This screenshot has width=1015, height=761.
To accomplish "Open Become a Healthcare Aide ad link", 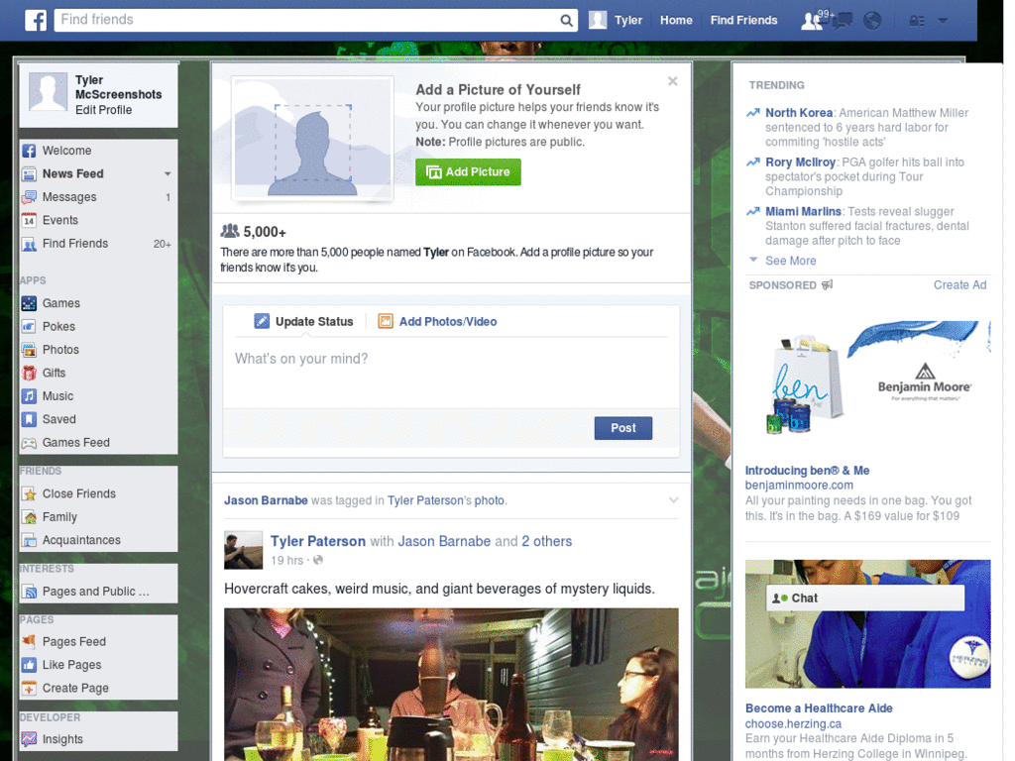I will 819,708.
